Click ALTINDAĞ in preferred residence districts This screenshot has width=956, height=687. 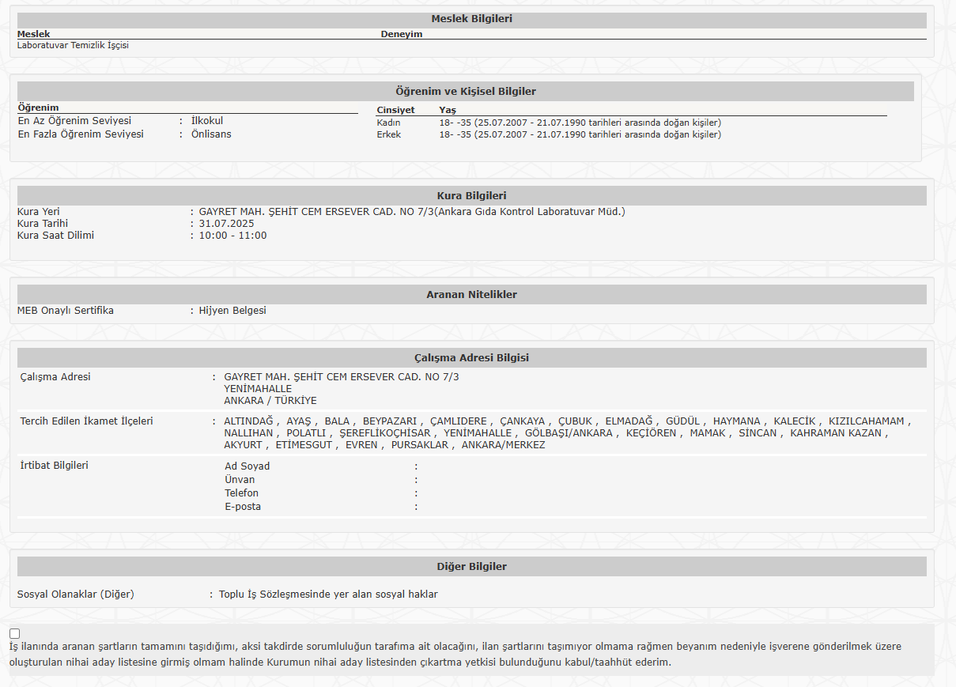point(248,421)
